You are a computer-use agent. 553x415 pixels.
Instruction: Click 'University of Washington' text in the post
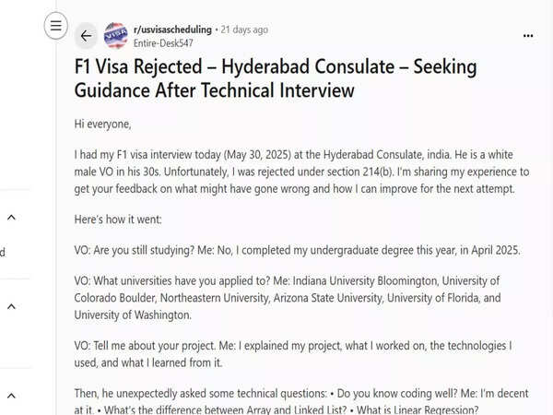point(133,314)
